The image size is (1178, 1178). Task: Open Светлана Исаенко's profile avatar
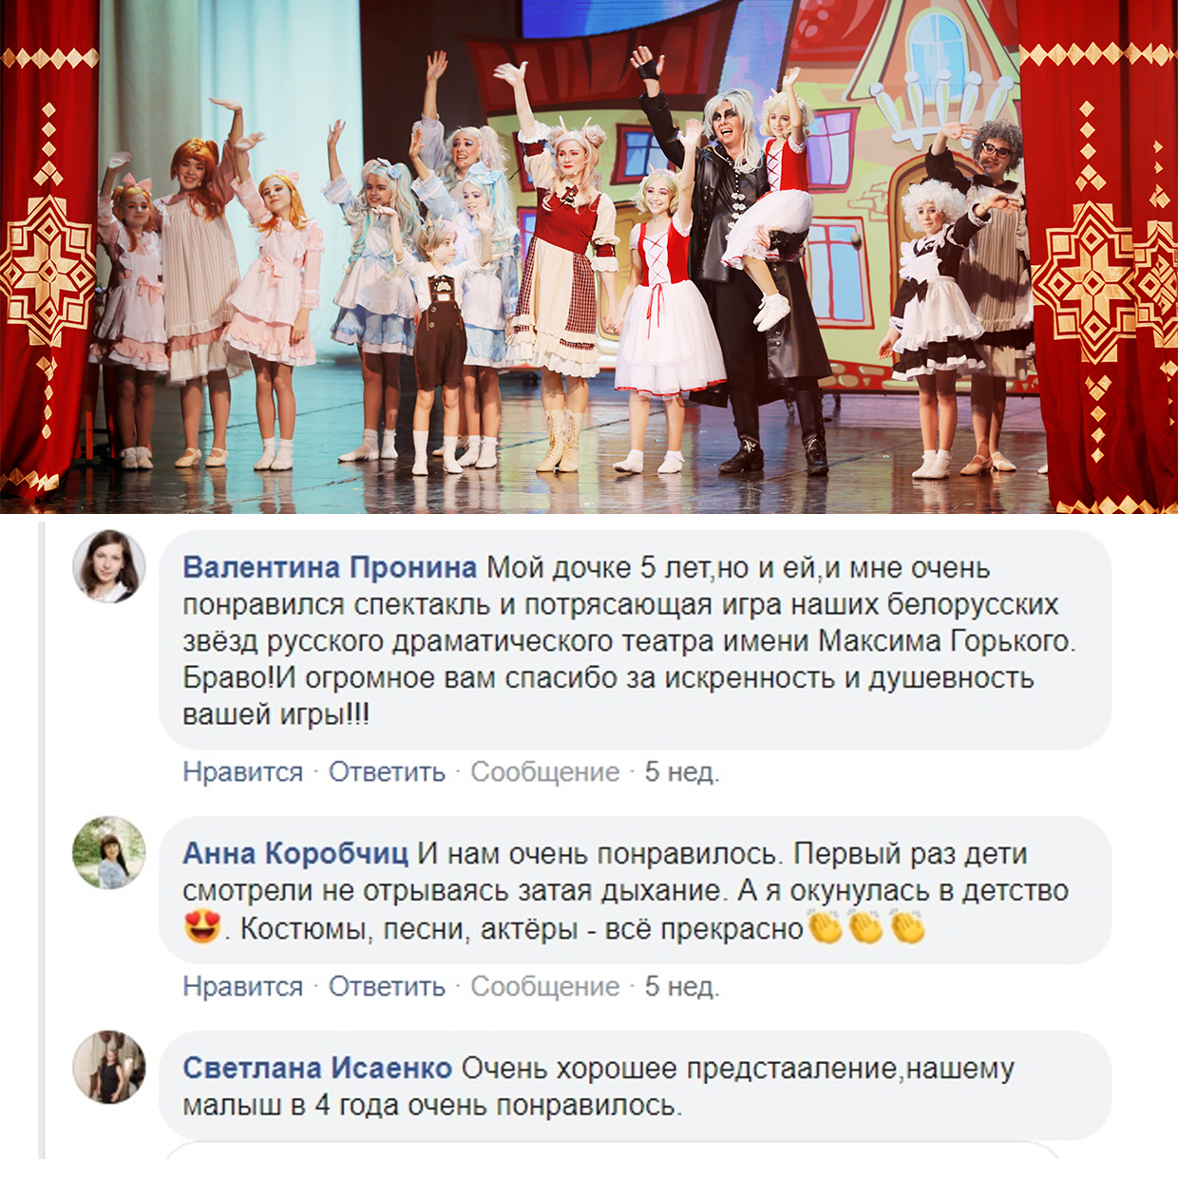(109, 1067)
